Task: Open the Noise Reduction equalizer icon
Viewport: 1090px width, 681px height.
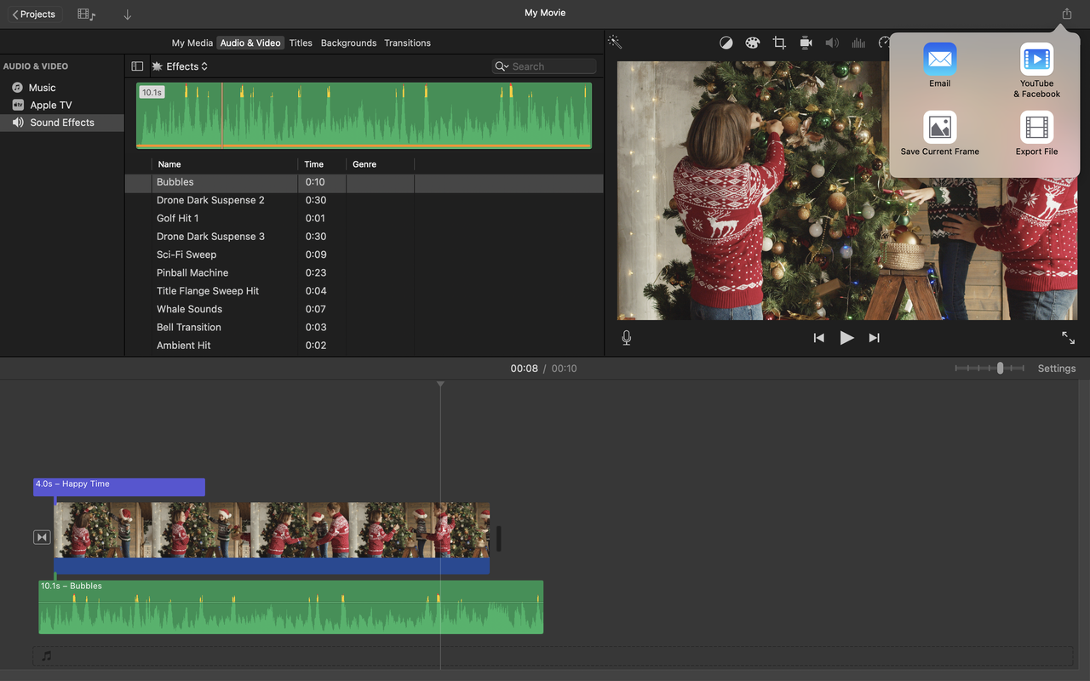Action: pos(858,42)
